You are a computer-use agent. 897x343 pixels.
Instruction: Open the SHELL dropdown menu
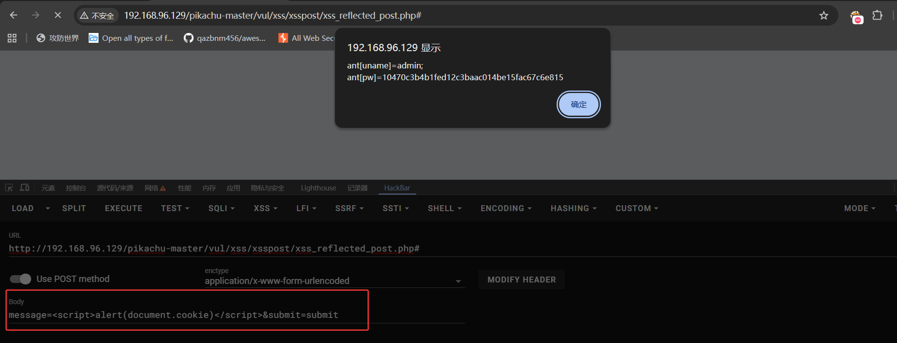[445, 208]
